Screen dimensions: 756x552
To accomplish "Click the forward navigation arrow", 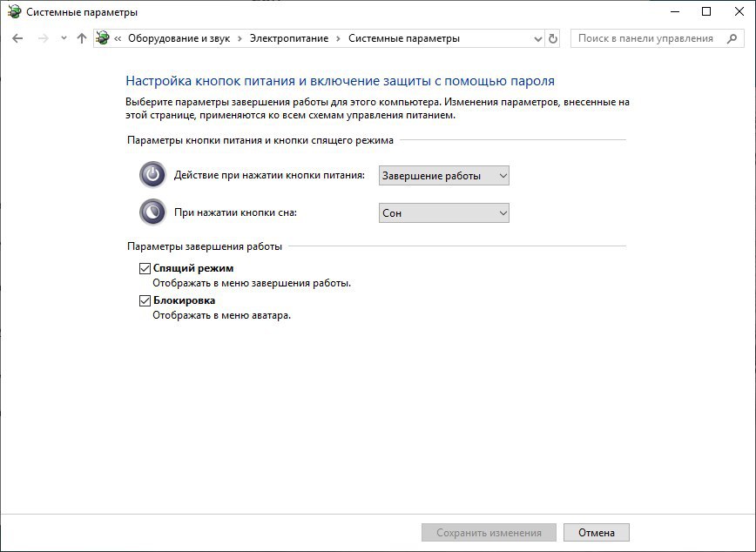I will pos(44,38).
